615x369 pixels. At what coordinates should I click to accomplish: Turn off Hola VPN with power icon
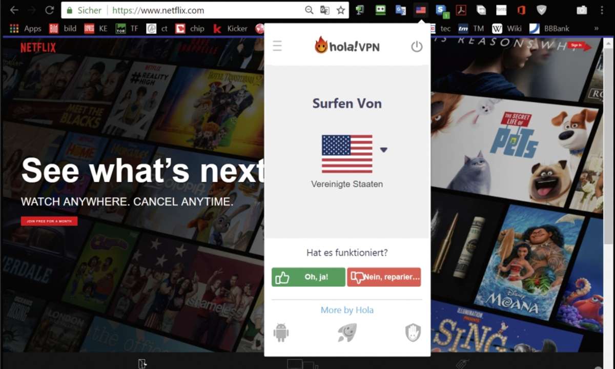(417, 47)
